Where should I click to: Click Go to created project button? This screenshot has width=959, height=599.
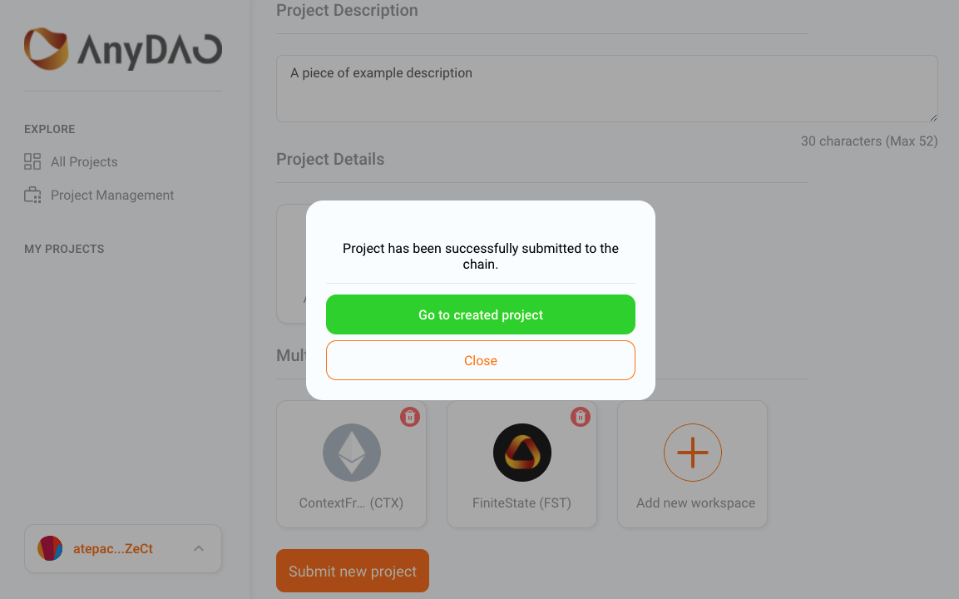(481, 314)
